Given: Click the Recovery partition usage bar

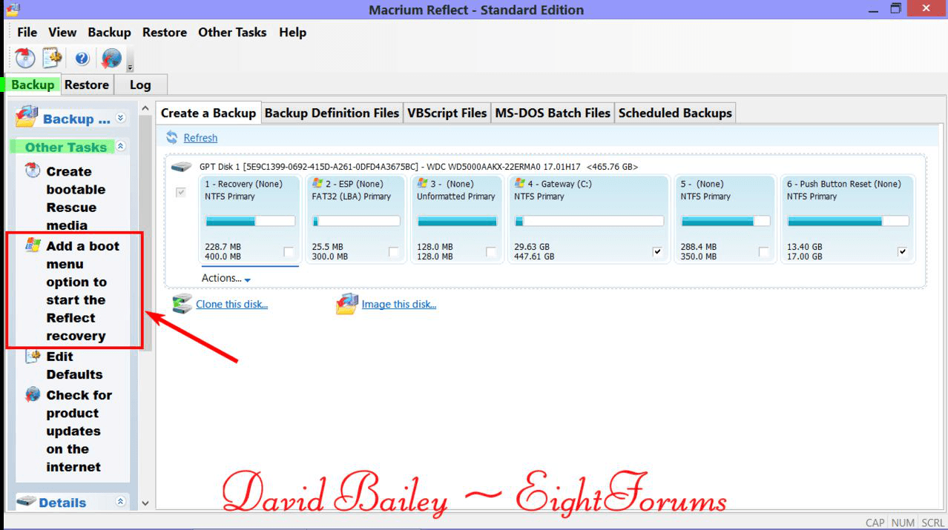Looking at the screenshot, I should click(x=250, y=221).
